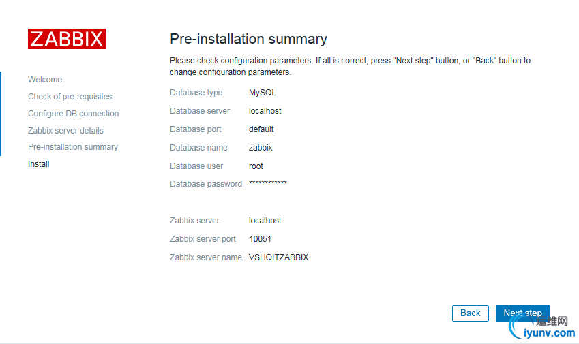This screenshot has height=344, width=579.
Task: Open the Check of pre-requisites step
Action: pos(70,97)
